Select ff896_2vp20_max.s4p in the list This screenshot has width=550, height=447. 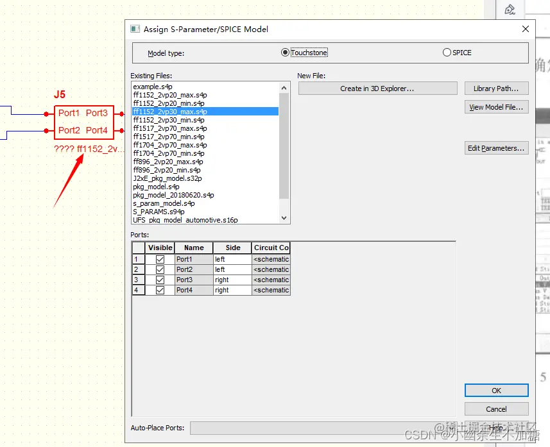205,162
